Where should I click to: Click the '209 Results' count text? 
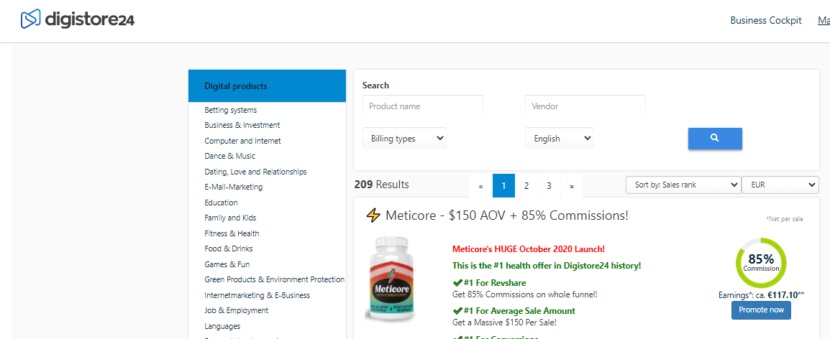(382, 185)
